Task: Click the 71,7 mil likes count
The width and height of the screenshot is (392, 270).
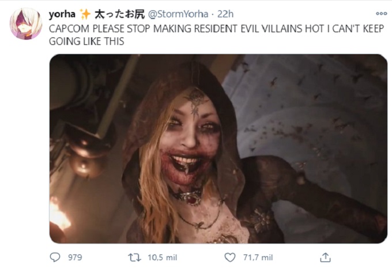Action: 257,257
